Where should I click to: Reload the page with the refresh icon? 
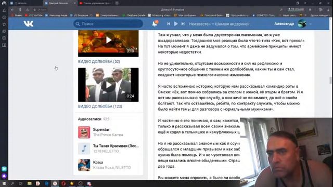pos(28,10)
